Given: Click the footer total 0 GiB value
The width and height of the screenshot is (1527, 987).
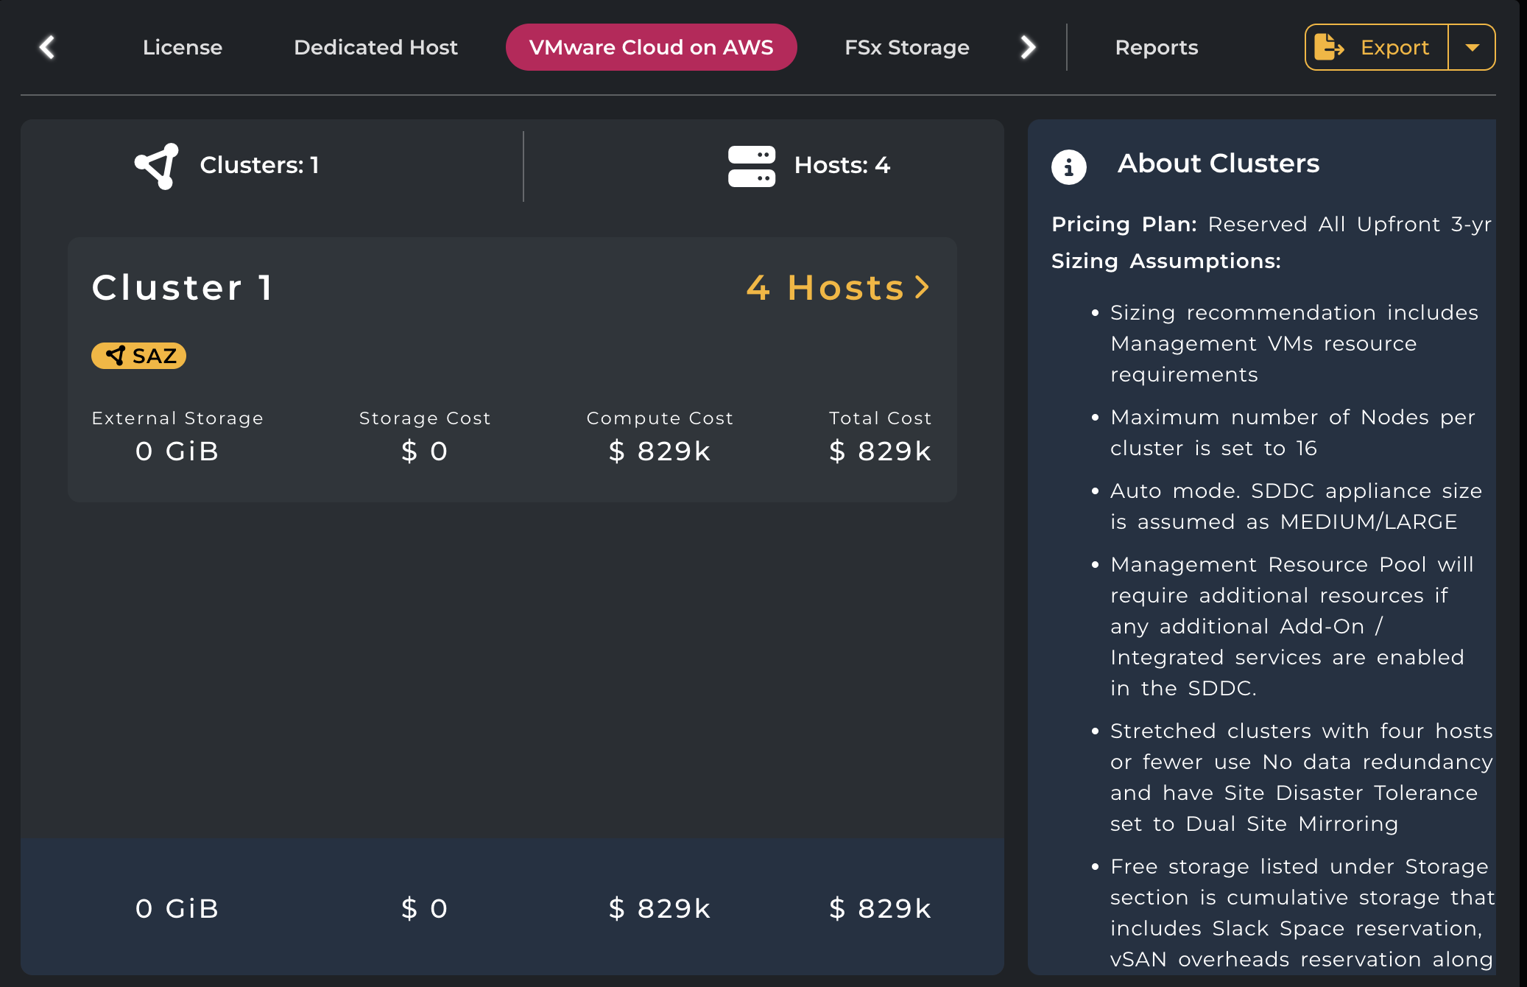Looking at the screenshot, I should tap(177, 908).
